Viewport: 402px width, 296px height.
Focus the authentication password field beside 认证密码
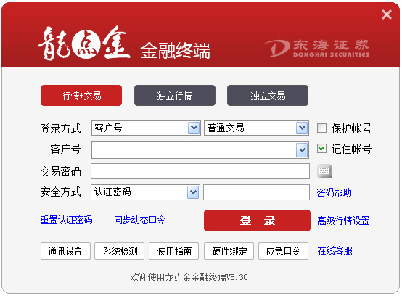pos(256,192)
